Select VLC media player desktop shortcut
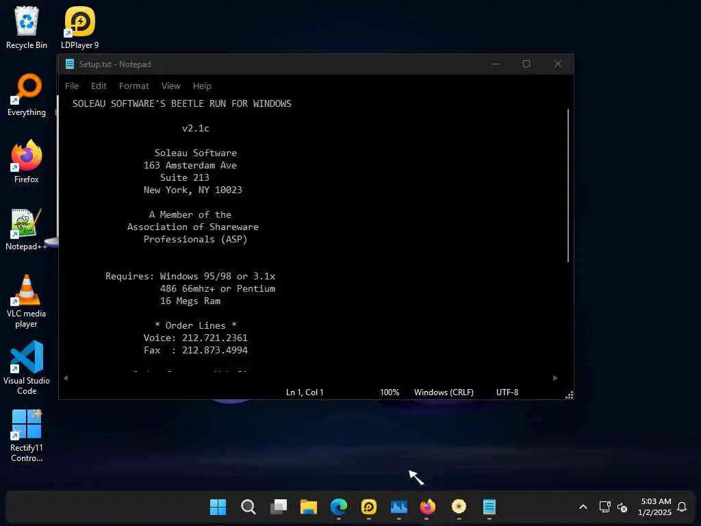 tap(27, 301)
